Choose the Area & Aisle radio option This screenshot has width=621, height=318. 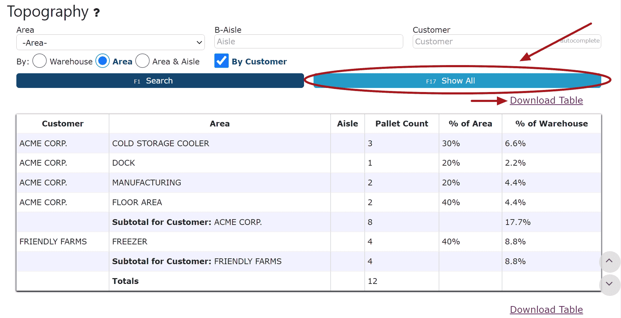(x=142, y=61)
